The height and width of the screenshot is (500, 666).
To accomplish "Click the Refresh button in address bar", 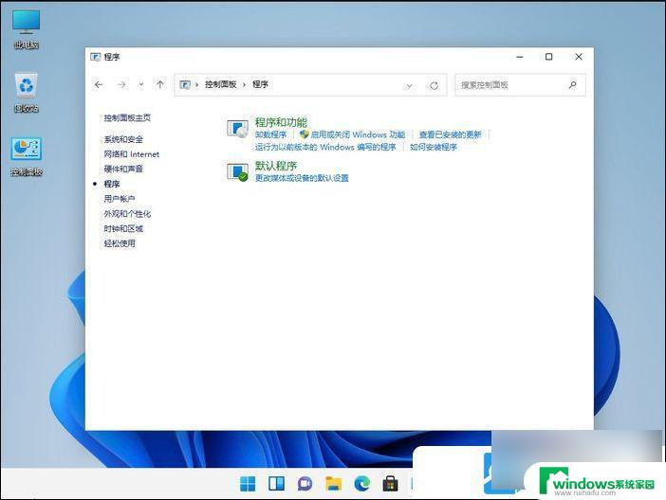I will point(434,85).
